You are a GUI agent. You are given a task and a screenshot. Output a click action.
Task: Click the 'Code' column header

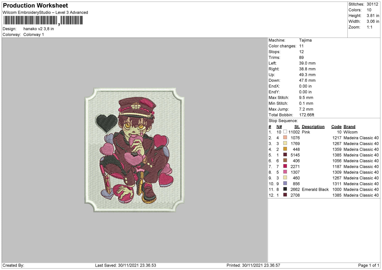coord(336,127)
